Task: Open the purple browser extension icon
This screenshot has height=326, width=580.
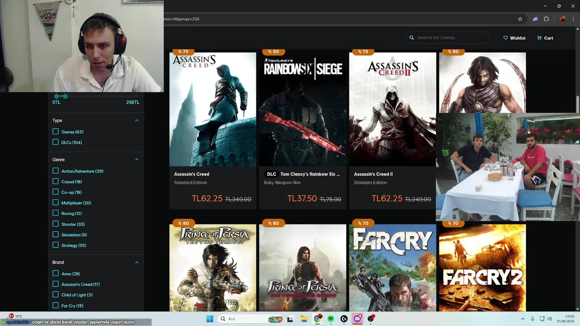Action: (535, 19)
